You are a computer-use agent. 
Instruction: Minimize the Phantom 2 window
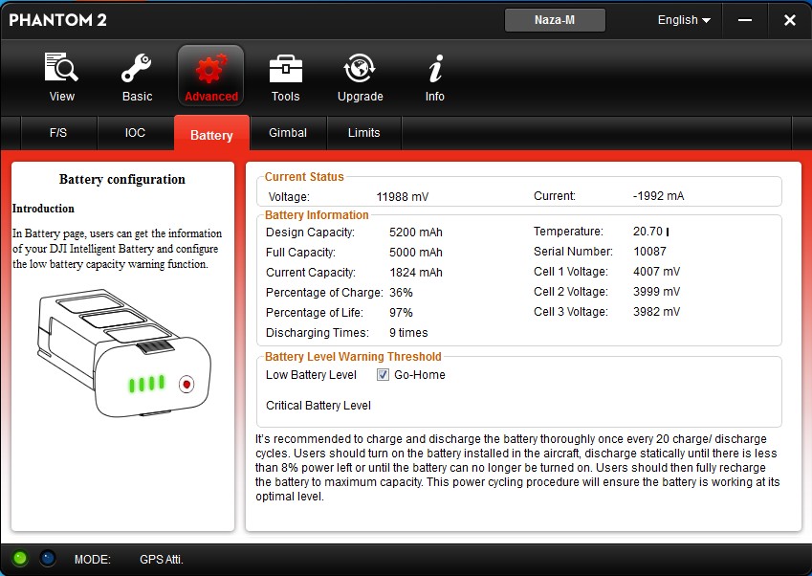pyautogui.click(x=745, y=20)
